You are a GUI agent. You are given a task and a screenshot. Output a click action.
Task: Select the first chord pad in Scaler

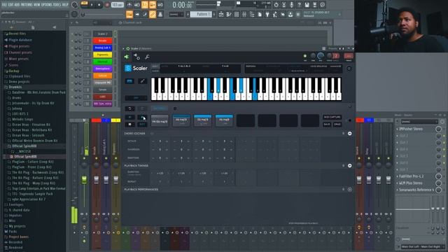tap(160, 120)
